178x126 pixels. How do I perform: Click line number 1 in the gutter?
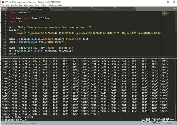point(5,12)
